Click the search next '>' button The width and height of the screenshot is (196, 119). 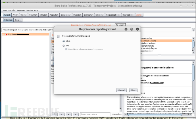tap(76, 114)
